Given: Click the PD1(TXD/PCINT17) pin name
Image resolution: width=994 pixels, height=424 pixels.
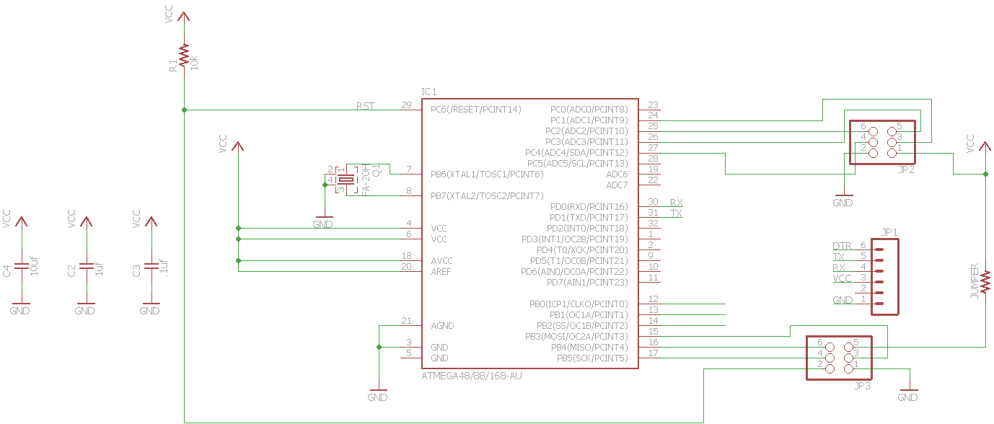Looking at the screenshot, I should (x=589, y=218).
